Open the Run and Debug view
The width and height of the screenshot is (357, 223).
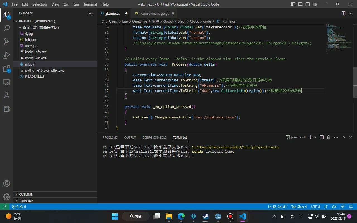click(x=7, y=55)
